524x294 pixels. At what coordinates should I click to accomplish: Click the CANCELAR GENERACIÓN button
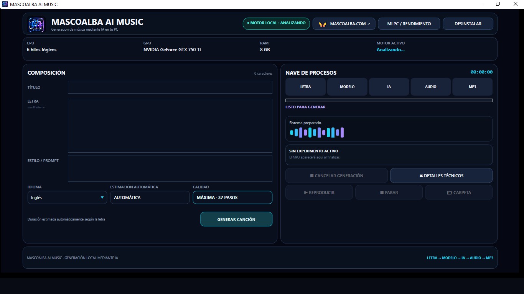click(337, 176)
